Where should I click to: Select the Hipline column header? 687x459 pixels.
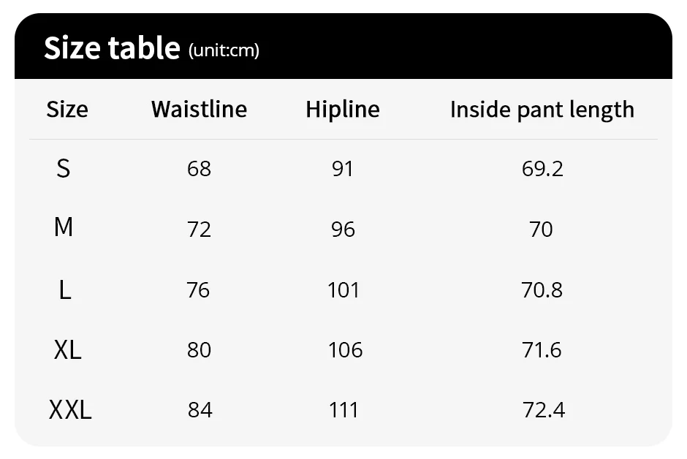click(x=343, y=110)
